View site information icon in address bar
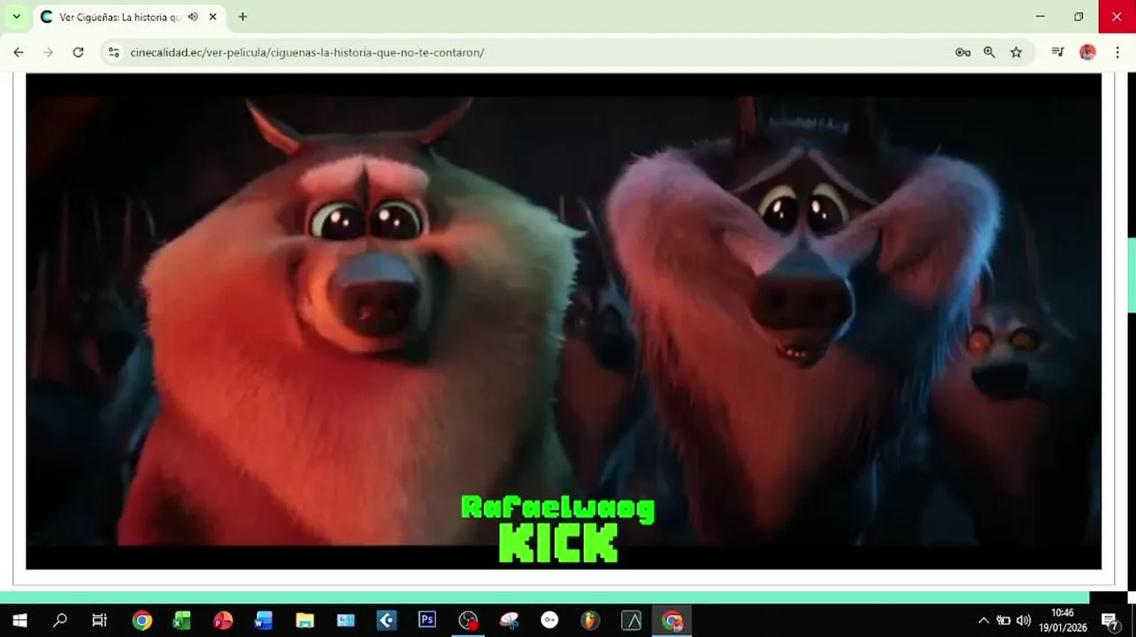The width and height of the screenshot is (1136, 637). pyautogui.click(x=113, y=52)
